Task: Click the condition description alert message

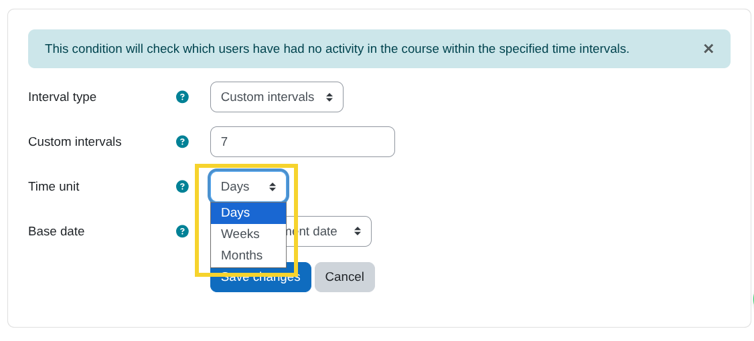Action: (x=337, y=49)
